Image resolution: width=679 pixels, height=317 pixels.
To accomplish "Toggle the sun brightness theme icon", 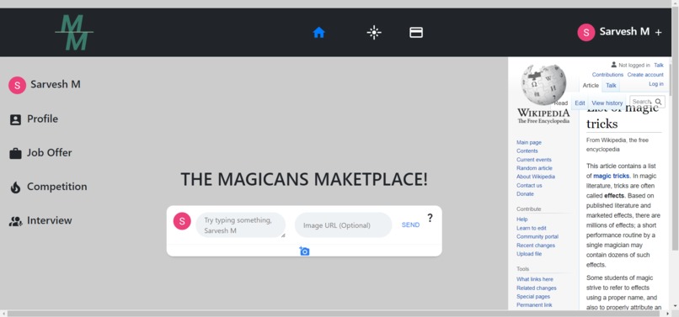I will [374, 33].
